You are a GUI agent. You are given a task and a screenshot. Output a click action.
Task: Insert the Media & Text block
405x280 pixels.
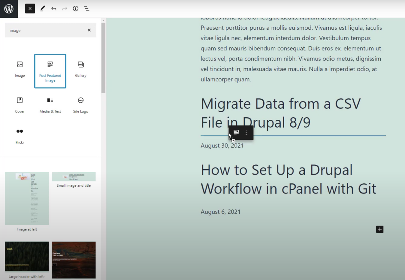click(x=50, y=105)
